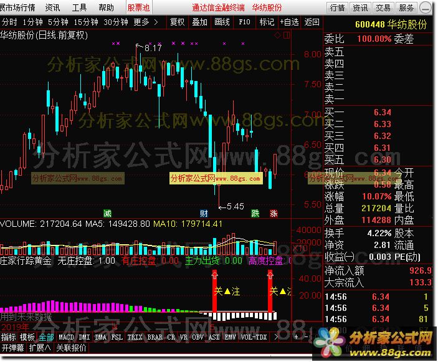This screenshot has height=362, width=438.
Task: Click the 涨幅 value 10.07%
Action: 377,196
